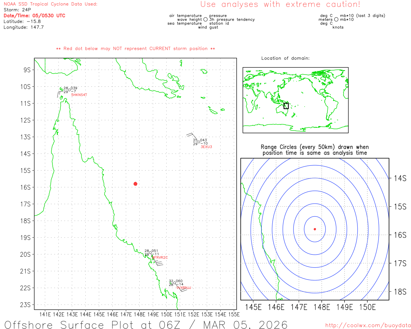
Task: Click the red storm position dot on the main map
Action: (136, 184)
